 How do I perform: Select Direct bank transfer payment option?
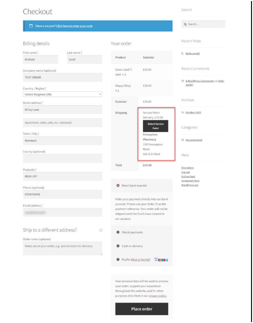click(x=118, y=185)
